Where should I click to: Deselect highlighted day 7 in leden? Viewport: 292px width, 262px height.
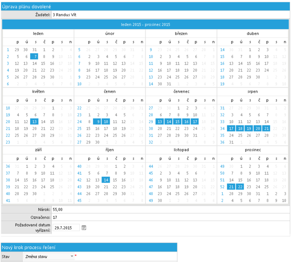click(34, 56)
